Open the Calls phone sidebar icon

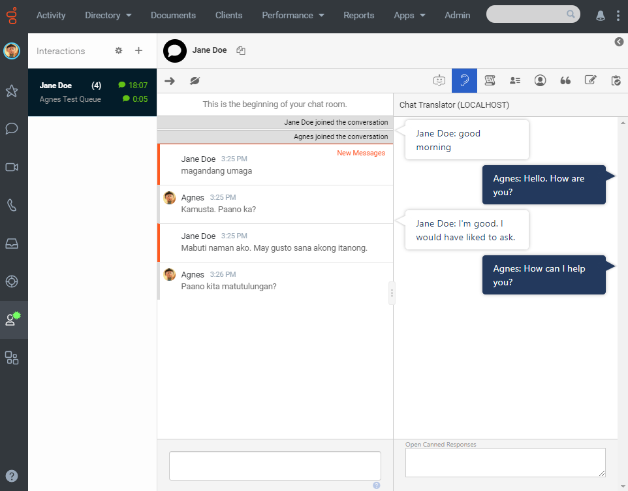coord(12,205)
